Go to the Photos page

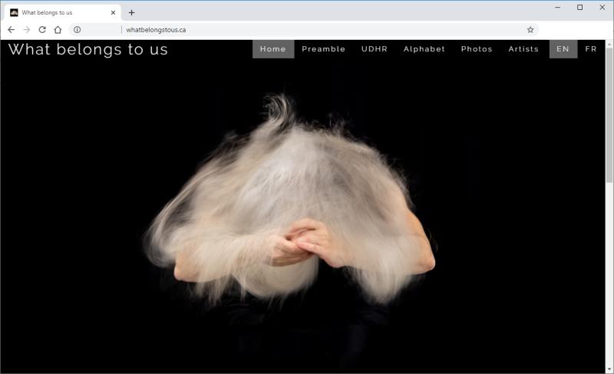point(477,49)
